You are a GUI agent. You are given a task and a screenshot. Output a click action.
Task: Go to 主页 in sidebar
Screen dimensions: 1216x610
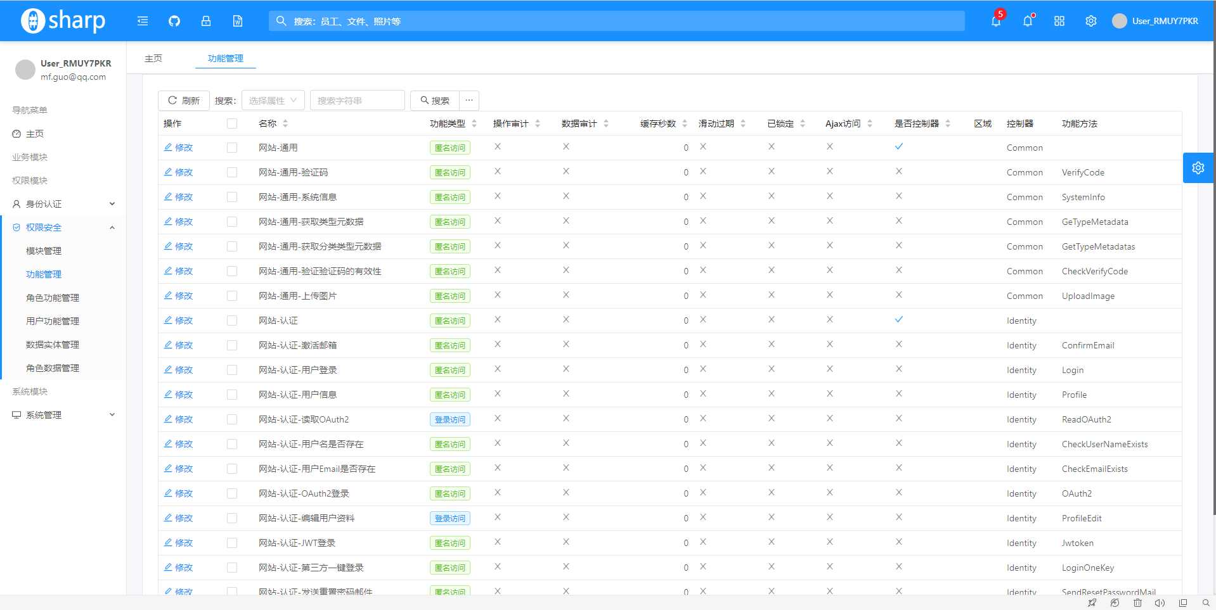35,134
